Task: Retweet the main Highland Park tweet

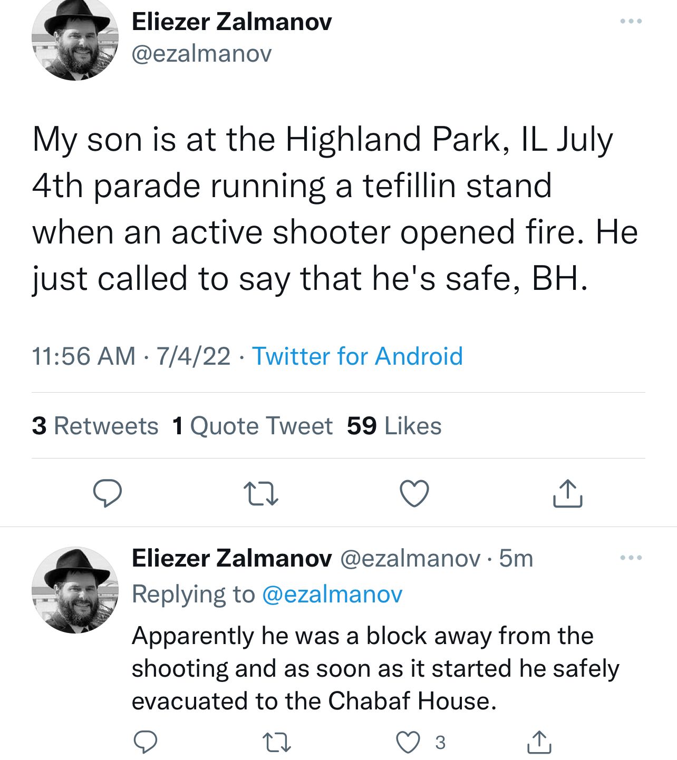Action: click(261, 494)
